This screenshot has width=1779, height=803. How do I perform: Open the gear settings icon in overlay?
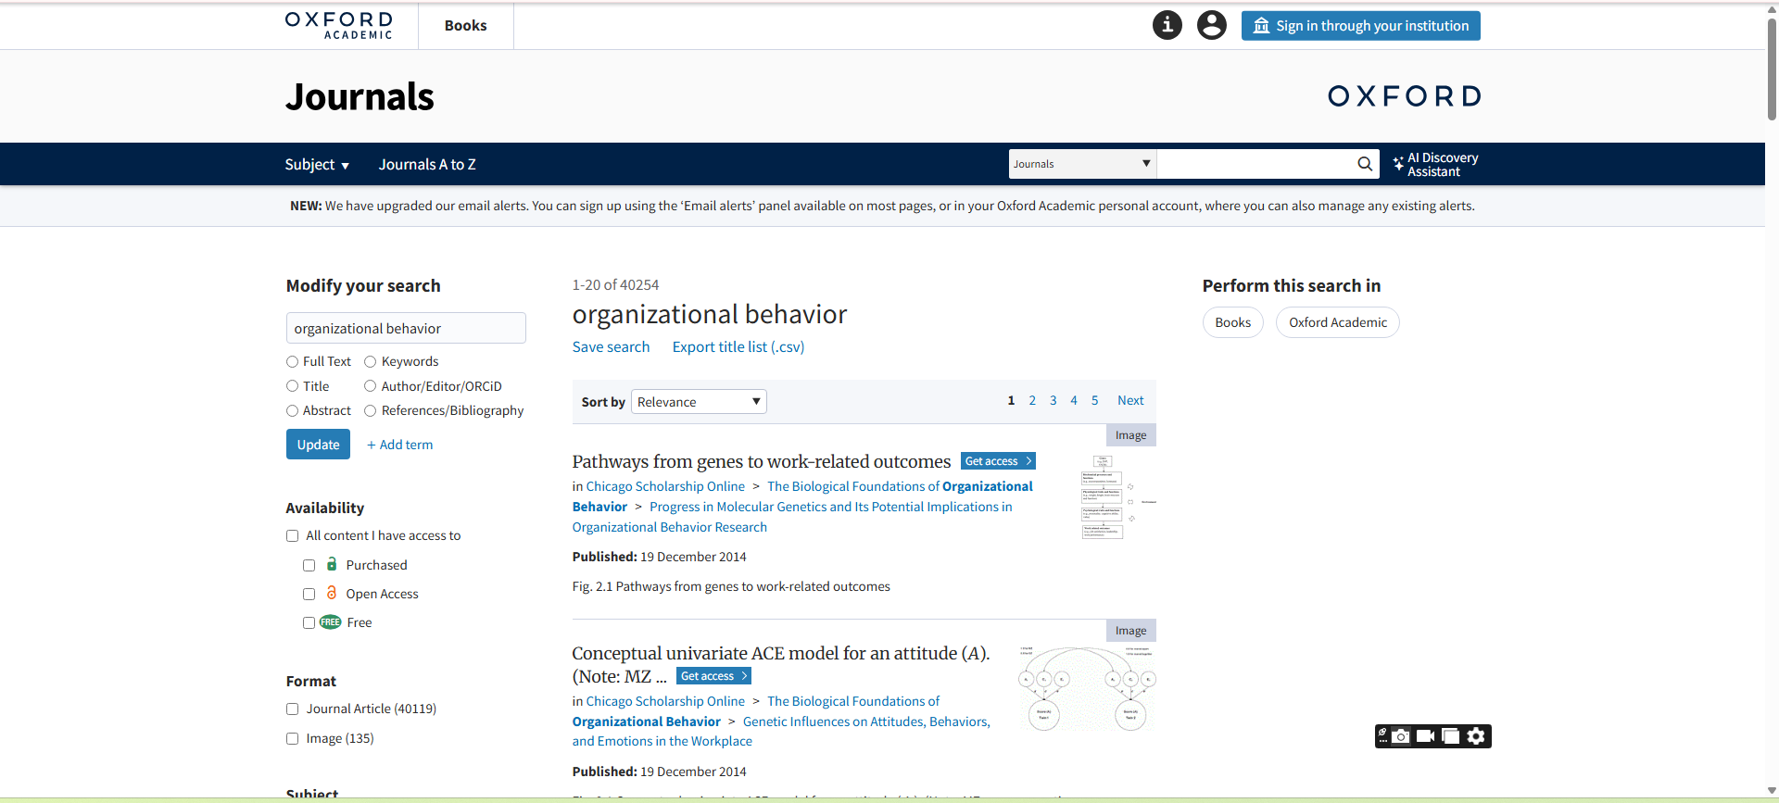[x=1476, y=736]
